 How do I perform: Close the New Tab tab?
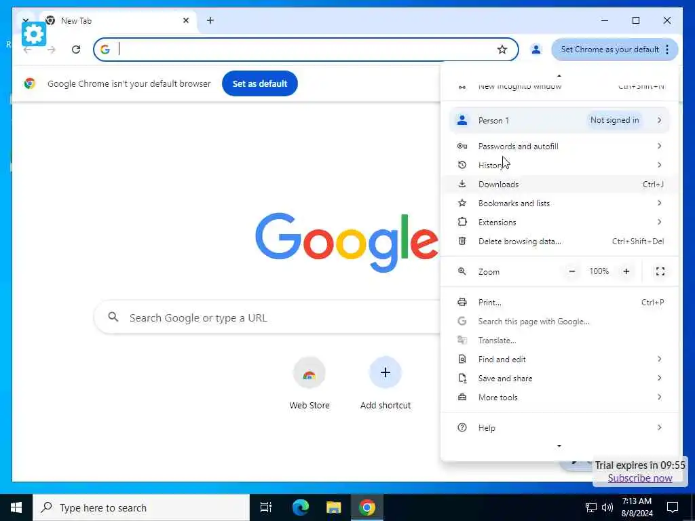[186, 20]
